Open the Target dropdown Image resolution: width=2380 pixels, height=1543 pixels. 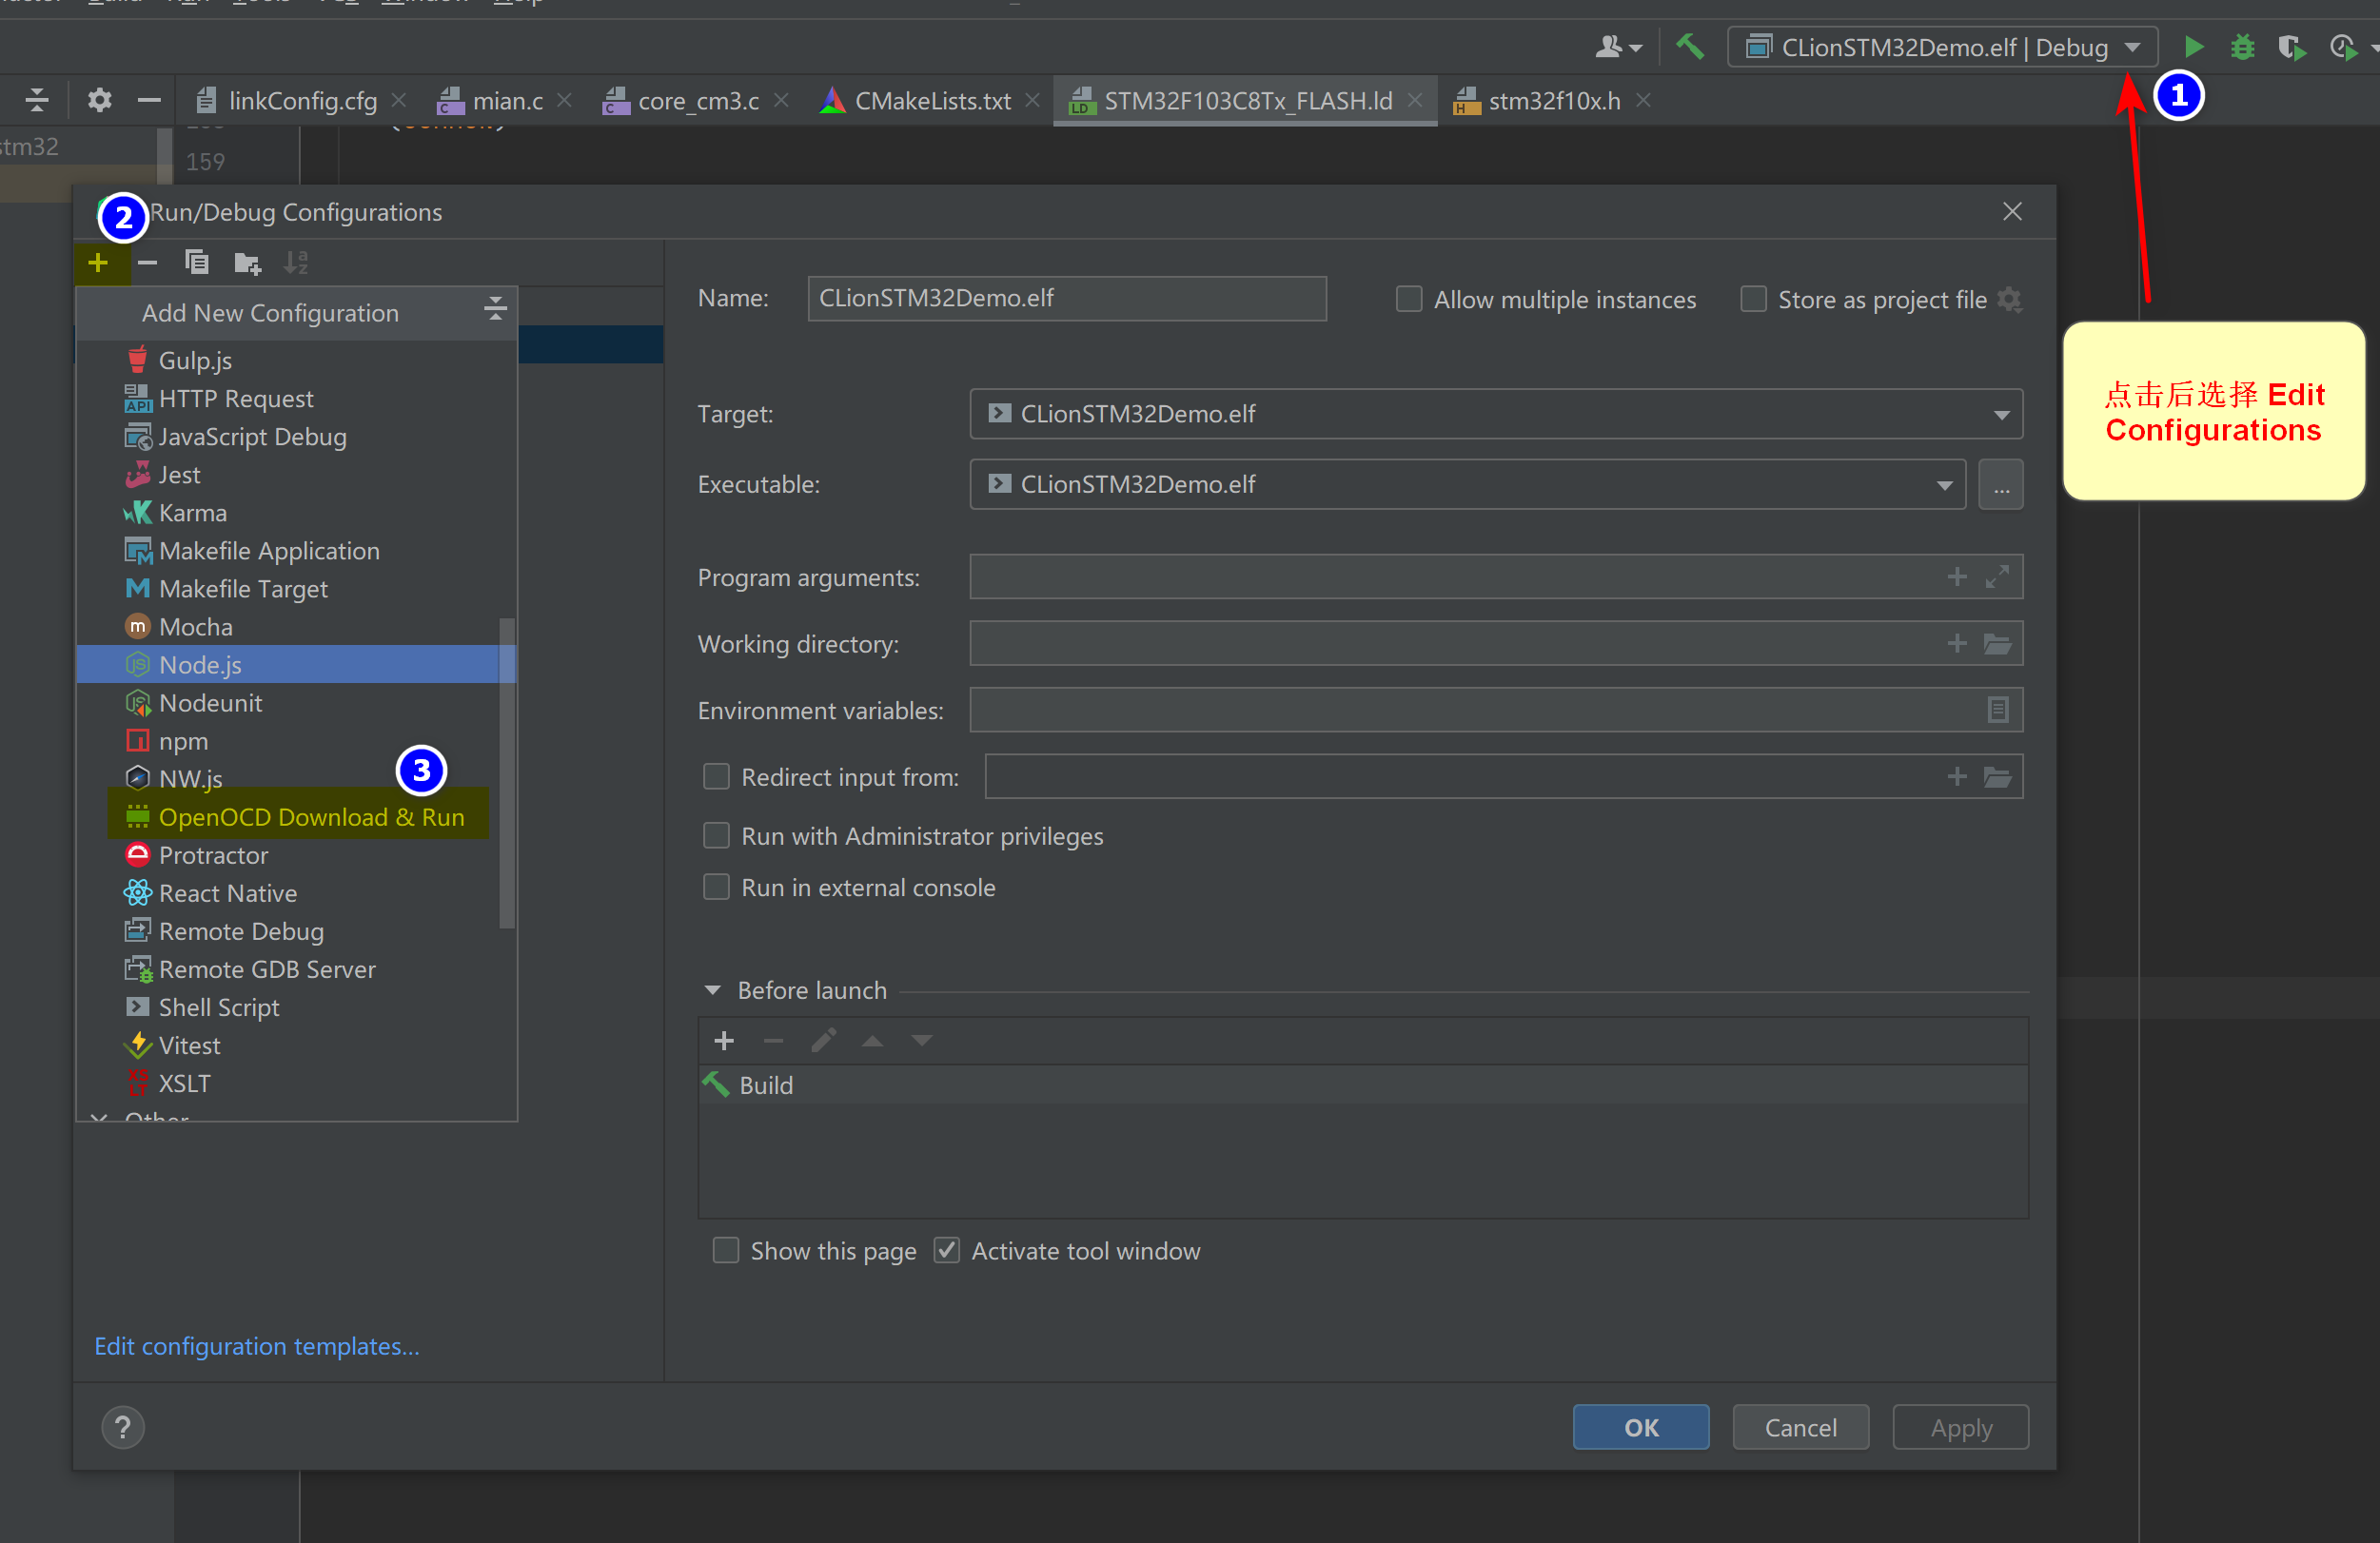1495,414
